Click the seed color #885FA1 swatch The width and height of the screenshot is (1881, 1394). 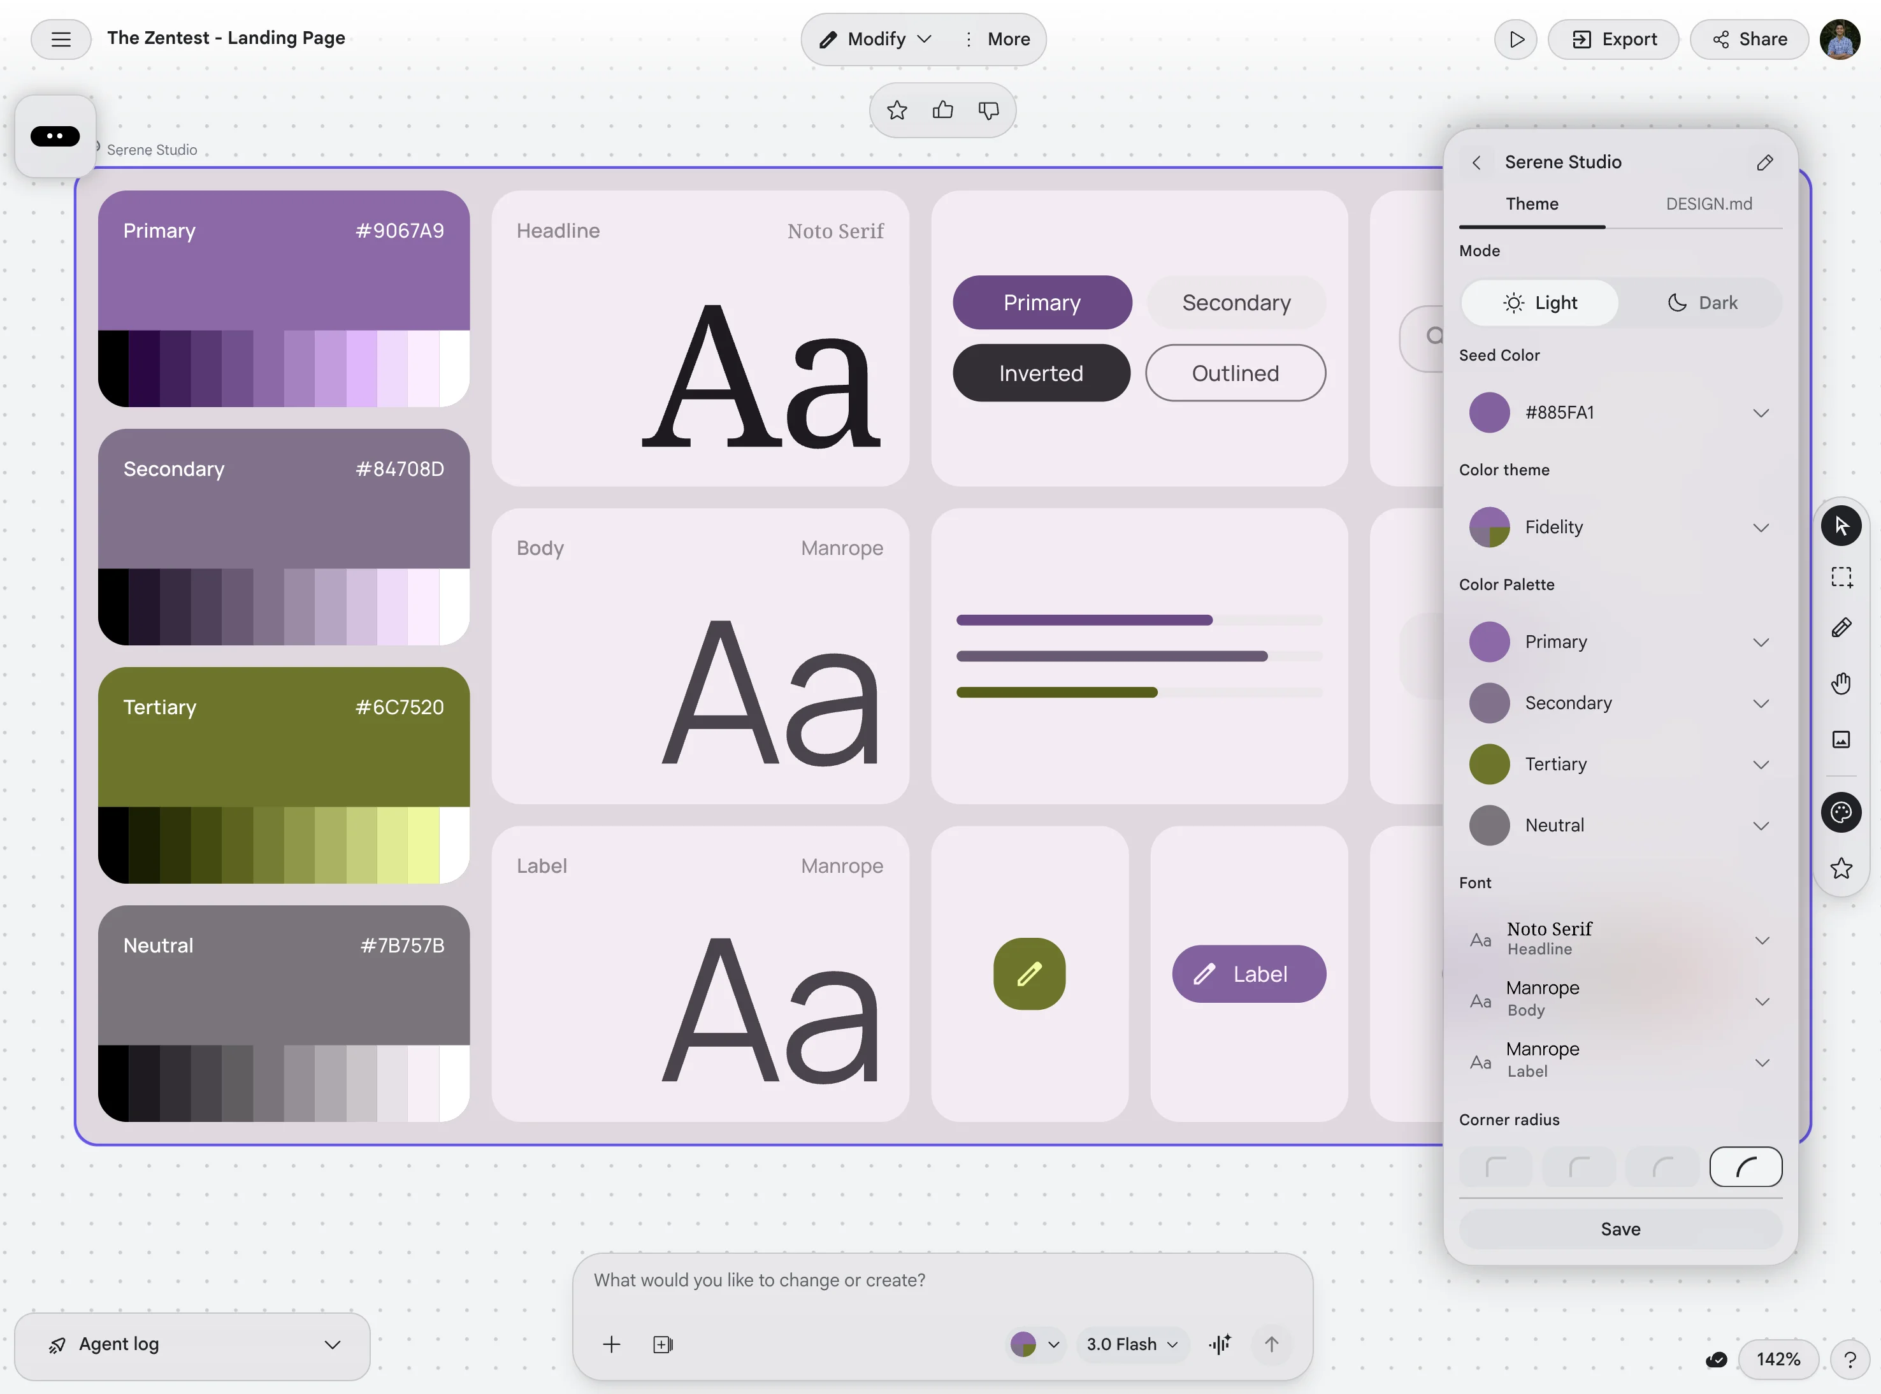(x=1488, y=413)
